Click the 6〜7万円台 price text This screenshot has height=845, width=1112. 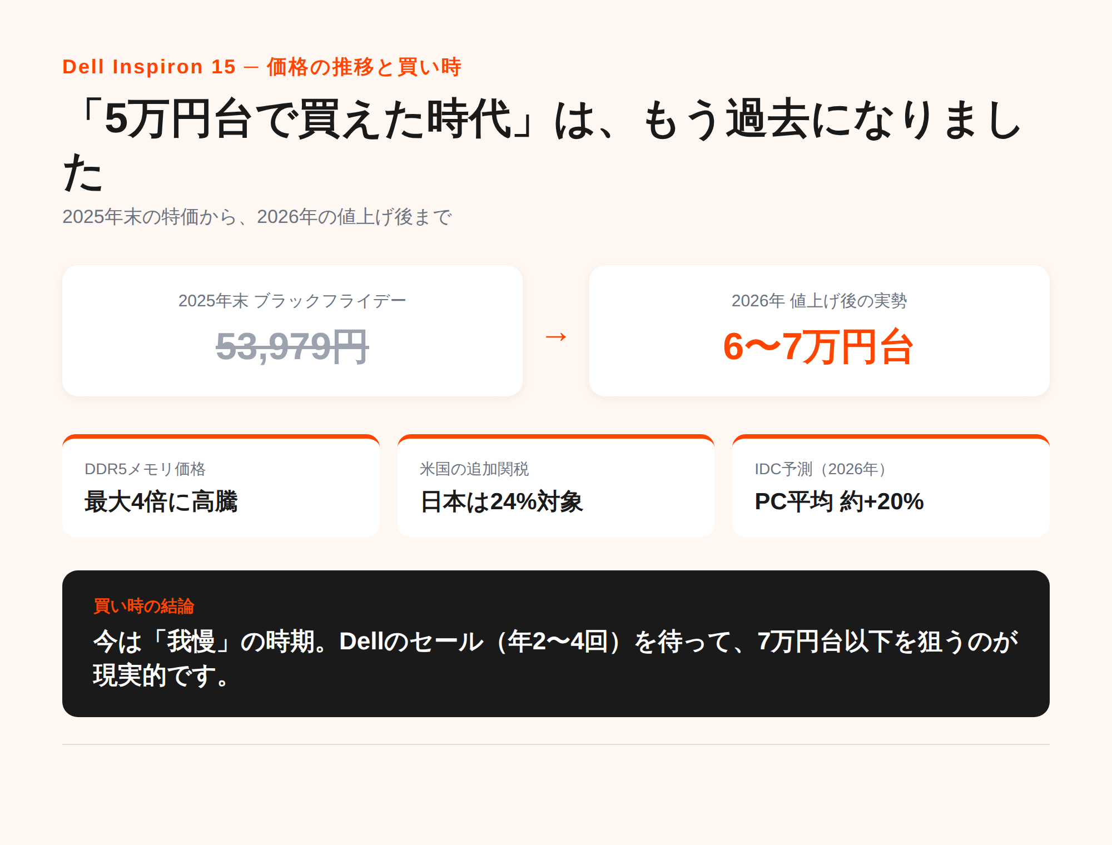coord(819,346)
